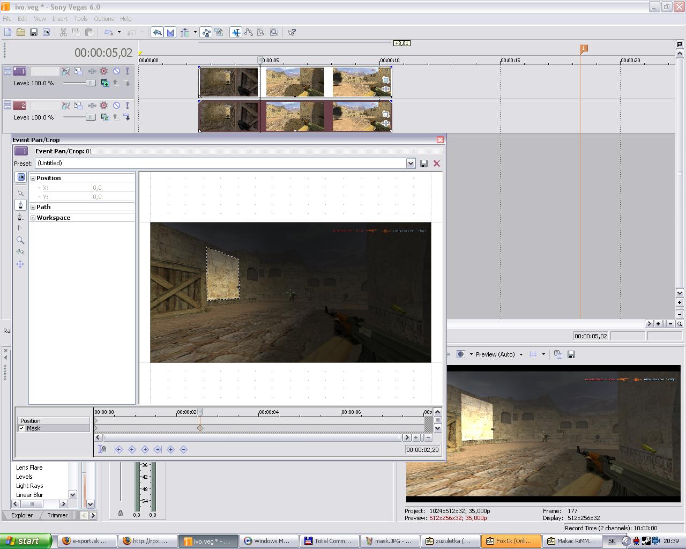The width and height of the screenshot is (686, 549).
Task: Go to the next keyframe
Action: (145, 449)
